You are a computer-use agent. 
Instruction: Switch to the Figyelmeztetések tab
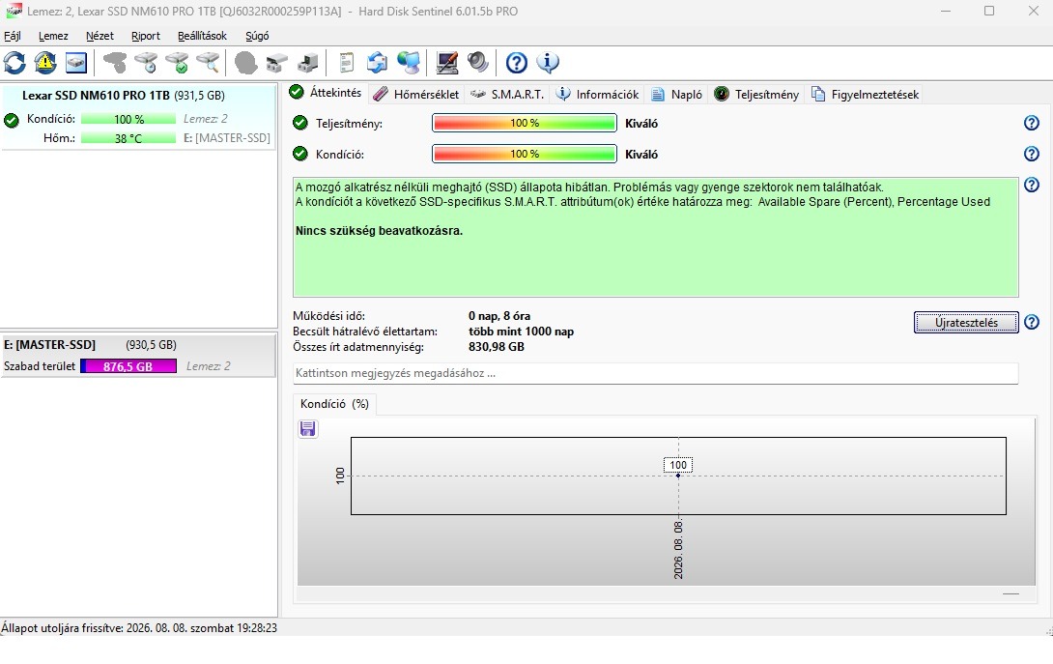point(865,94)
